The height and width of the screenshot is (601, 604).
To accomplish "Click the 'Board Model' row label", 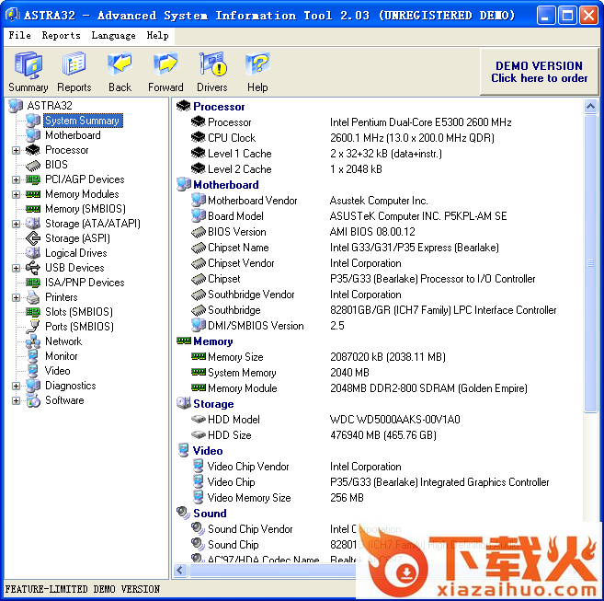I will click(x=235, y=216).
